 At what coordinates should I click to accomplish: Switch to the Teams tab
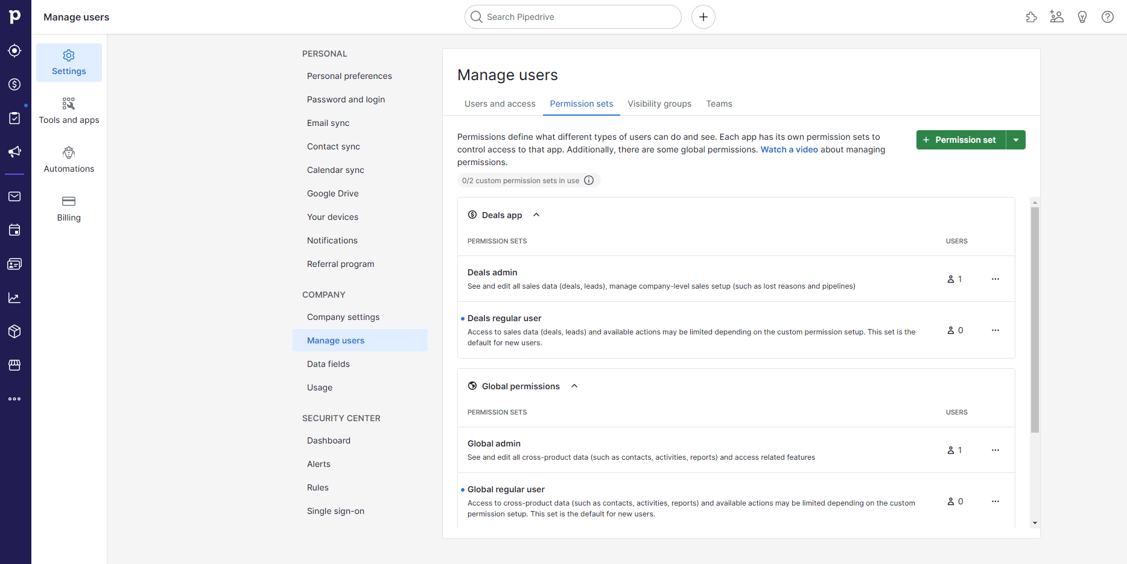[719, 104]
